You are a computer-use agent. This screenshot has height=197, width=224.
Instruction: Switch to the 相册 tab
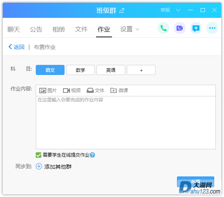(x=59, y=30)
